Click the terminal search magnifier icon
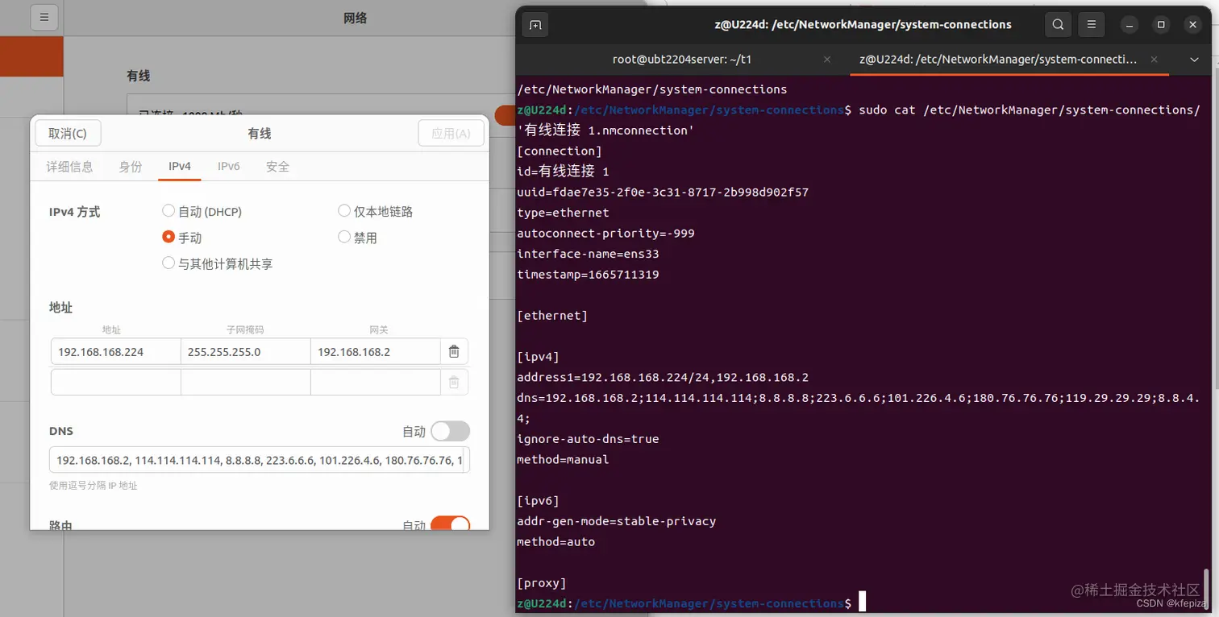1219x617 pixels. tap(1058, 25)
